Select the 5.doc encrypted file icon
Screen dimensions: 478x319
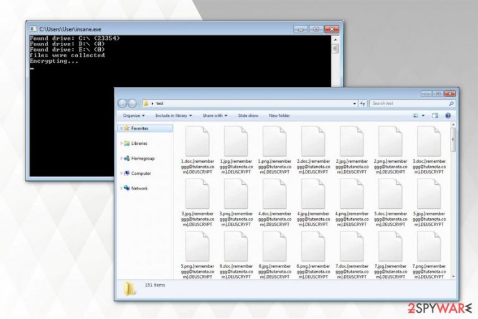click(x=390, y=194)
